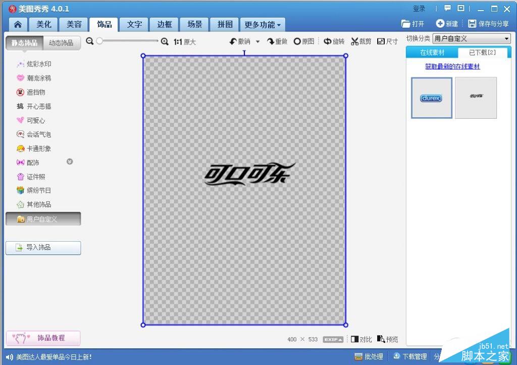
Task: Click the 导入饰品 import button
Action: coord(43,248)
